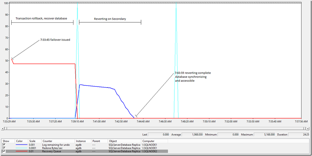Toggle Show checkbox of Recovery Queue row
Image resolution: width=312 pixels, height=156 pixels.
4,151
